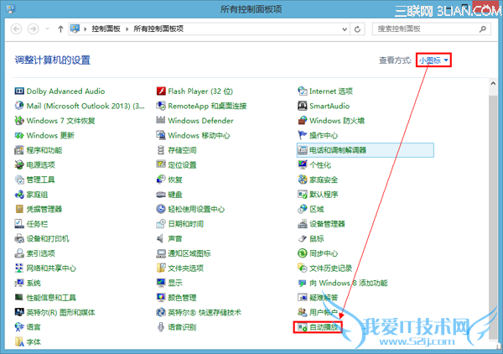Open the 索引选项 link

[x=40, y=253]
